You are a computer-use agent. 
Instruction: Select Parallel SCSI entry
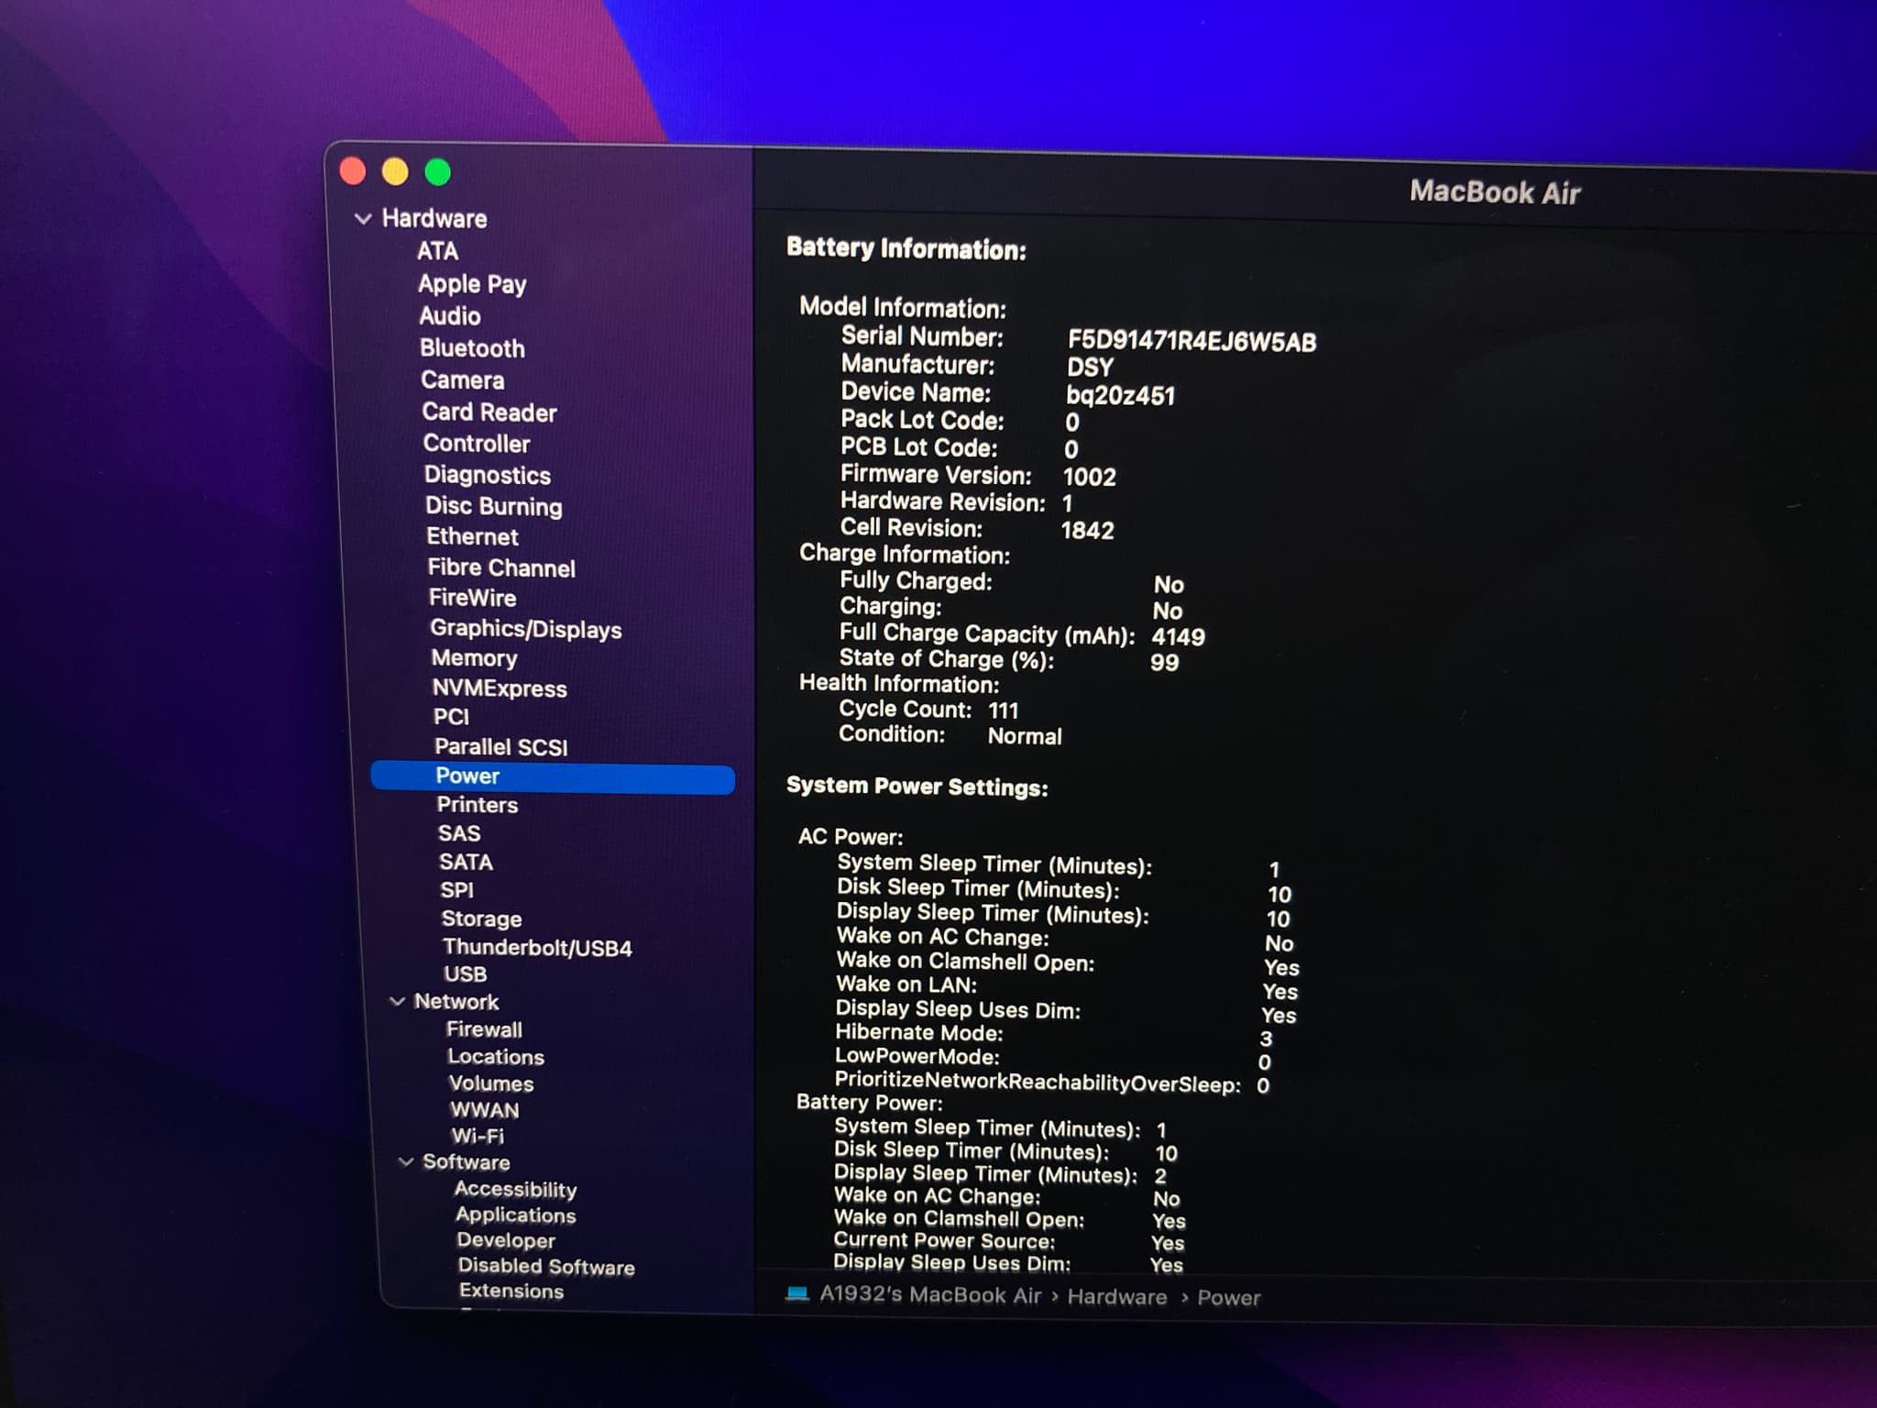(x=501, y=747)
